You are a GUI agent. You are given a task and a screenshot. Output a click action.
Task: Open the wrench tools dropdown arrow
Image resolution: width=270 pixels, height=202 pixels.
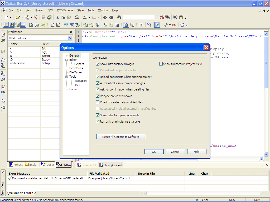(170, 25)
